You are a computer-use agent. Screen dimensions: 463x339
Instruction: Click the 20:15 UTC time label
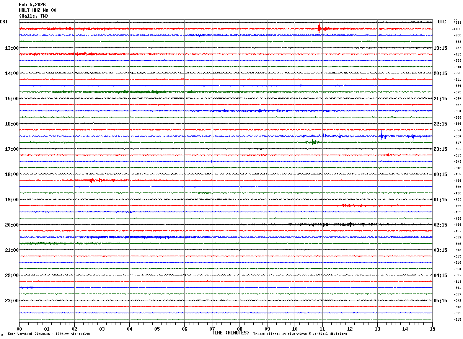440,73
